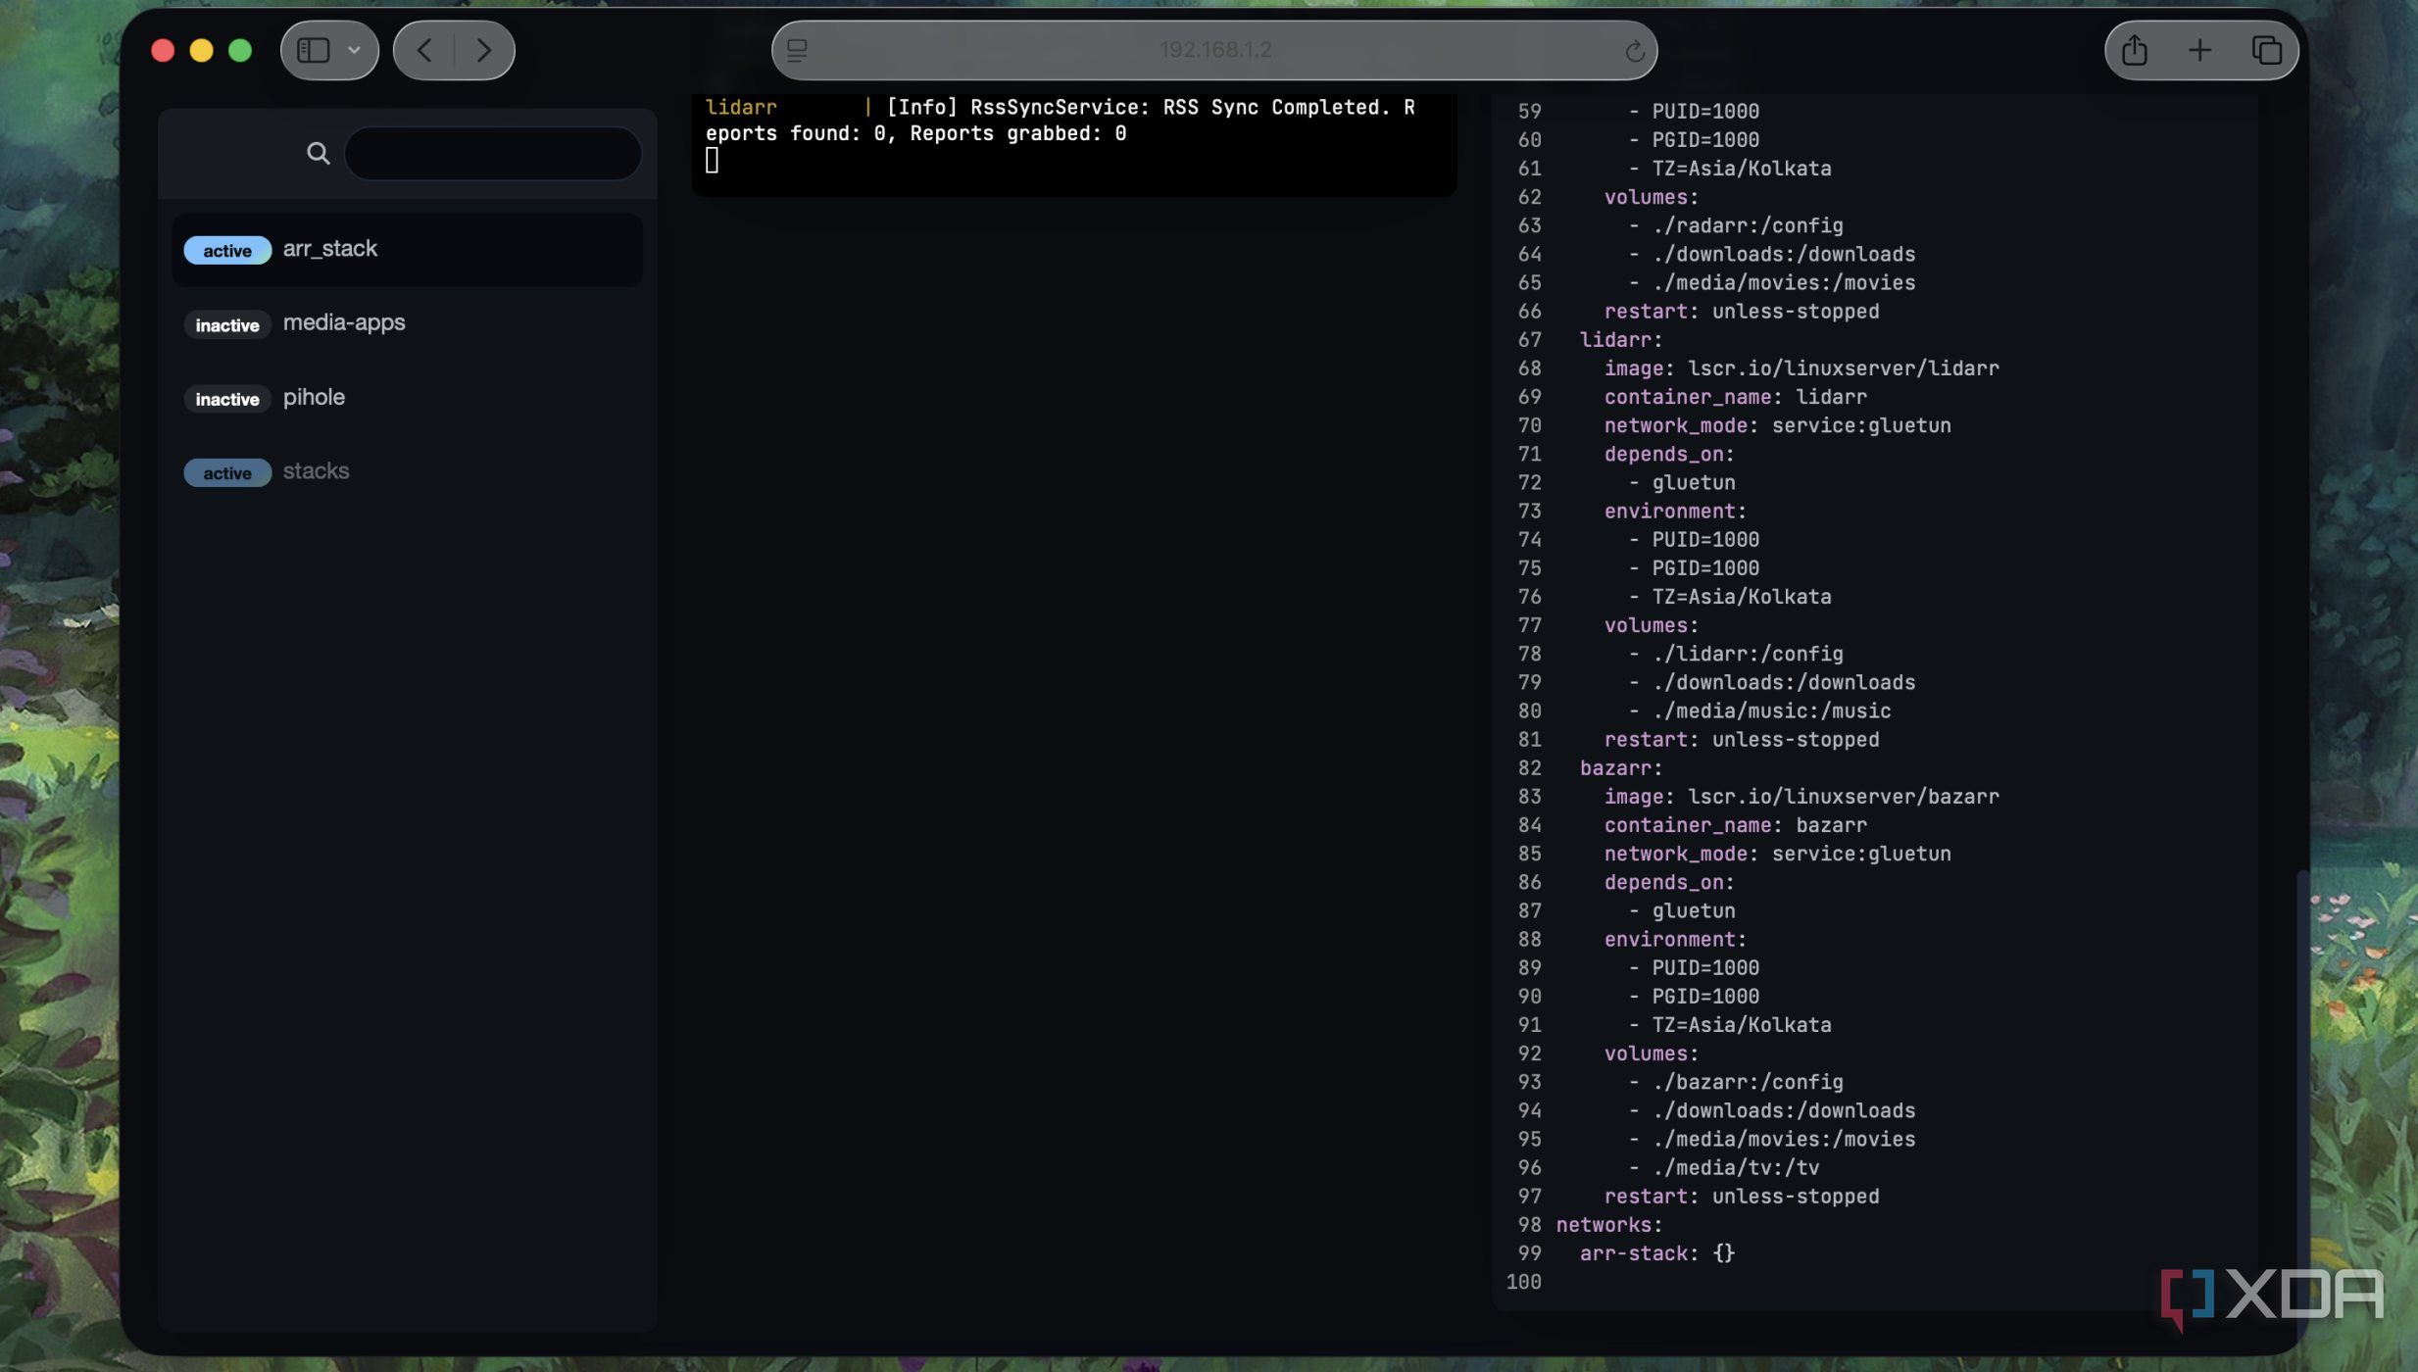2418x1372 pixels.
Task: Click the inactive badge beside pihole
Action: (x=227, y=399)
